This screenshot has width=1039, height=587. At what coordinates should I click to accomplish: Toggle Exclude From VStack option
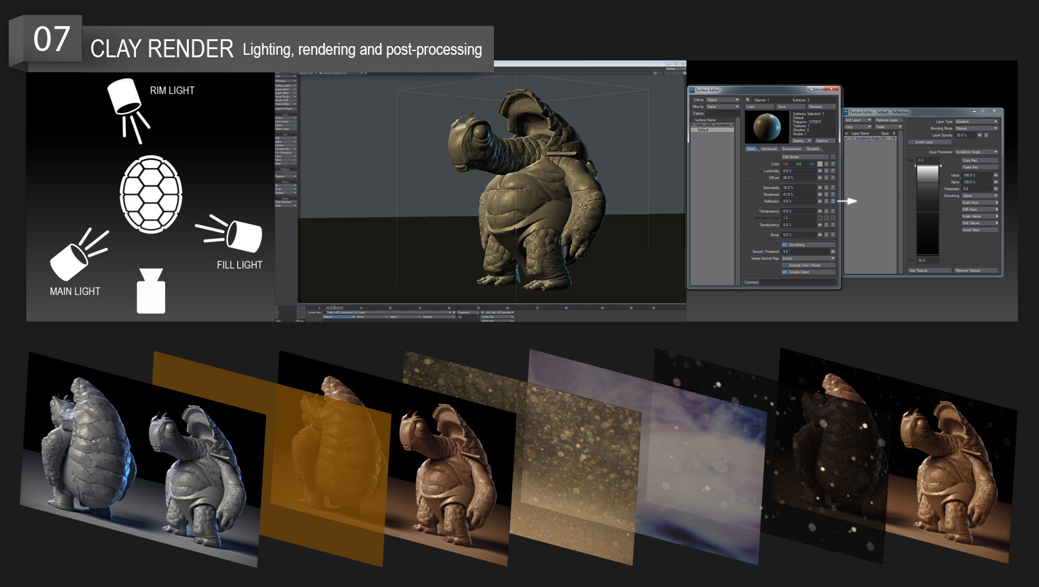(x=809, y=265)
